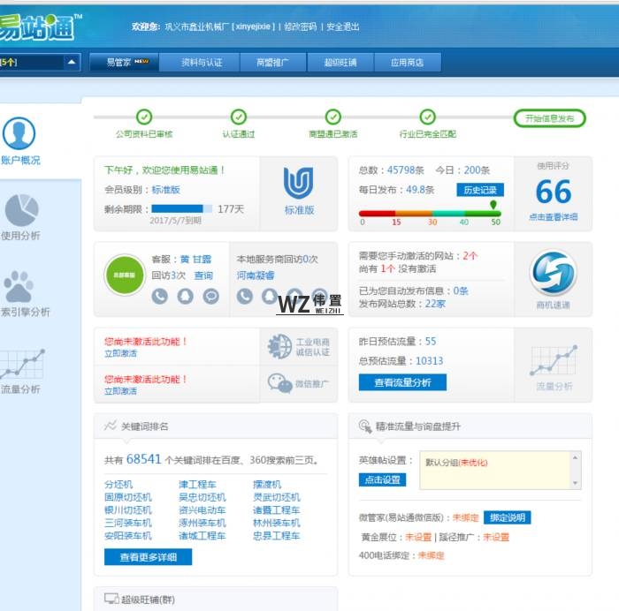Expand the 5个 dropdown arrow
Viewport: 619px width, 611px height.
click(x=72, y=62)
